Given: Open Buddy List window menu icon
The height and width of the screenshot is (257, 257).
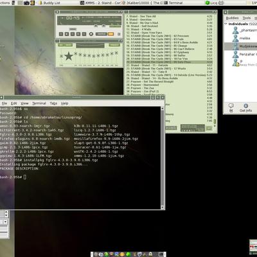Looking at the screenshot, I should (x=226, y=12).
